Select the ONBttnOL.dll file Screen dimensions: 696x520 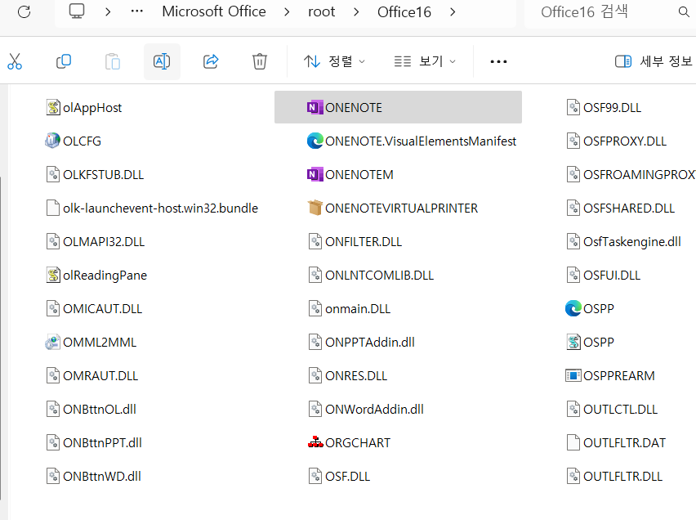pyautogui.click(x=91, y=410)
